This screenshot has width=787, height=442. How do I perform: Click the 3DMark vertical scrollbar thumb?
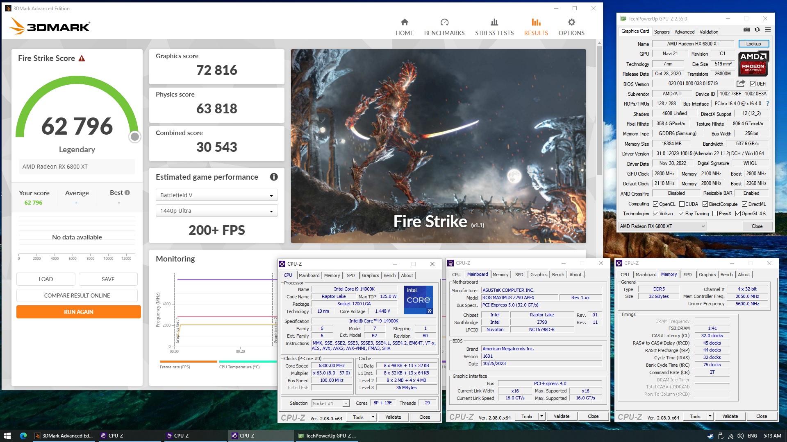pyautogui.click(x=599, y=110)
